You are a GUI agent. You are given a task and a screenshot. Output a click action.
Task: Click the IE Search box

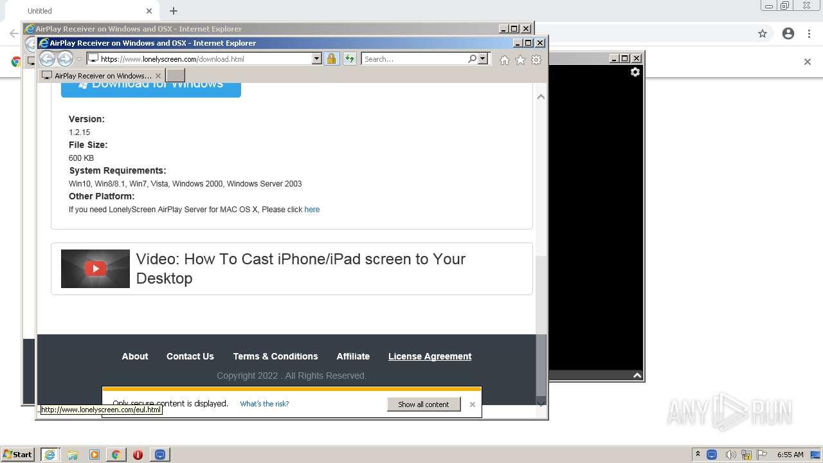click(x=414, y=59)
